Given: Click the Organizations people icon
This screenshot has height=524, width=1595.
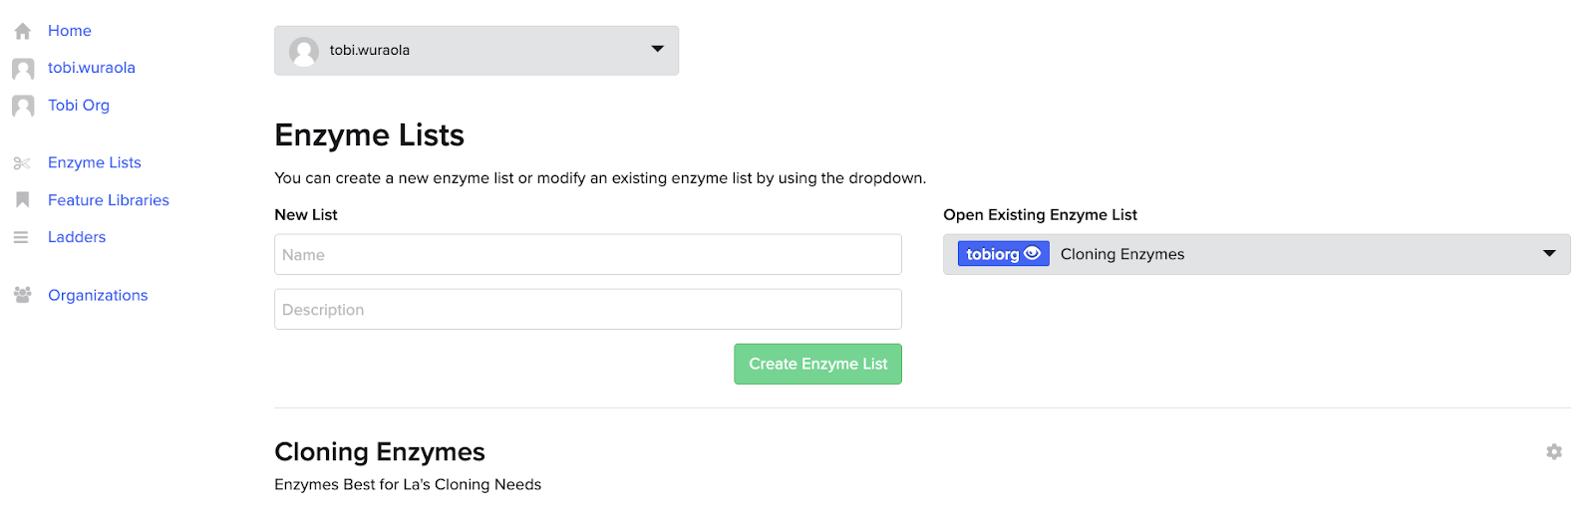Looking at the screenshot, I should [22, 295].
